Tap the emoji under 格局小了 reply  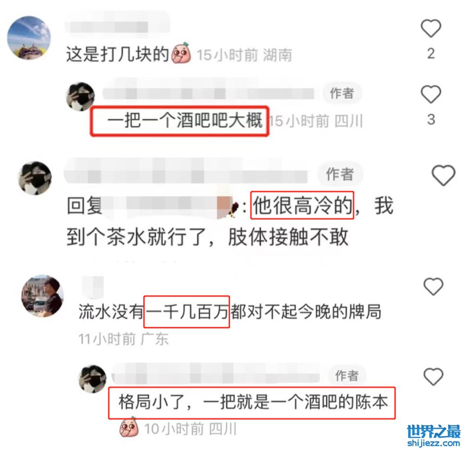click(x=129, y=427)
